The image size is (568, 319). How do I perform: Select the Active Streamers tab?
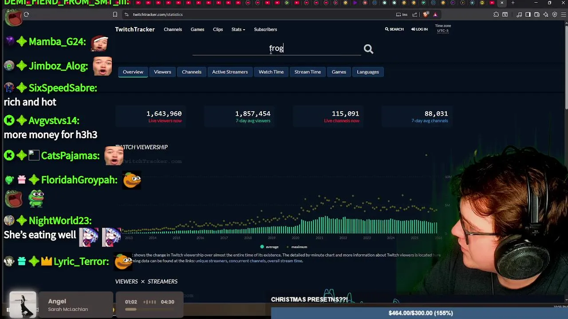click(x=230, y=72)
